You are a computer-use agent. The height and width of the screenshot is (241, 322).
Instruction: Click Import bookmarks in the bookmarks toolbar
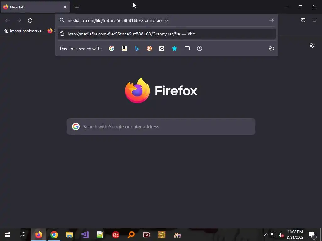(24, 31)
